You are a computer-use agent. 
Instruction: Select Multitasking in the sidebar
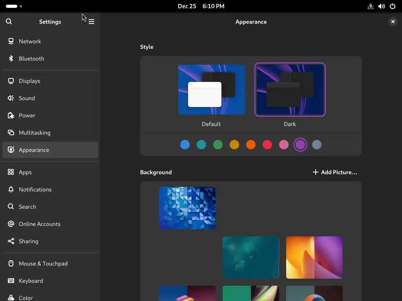coord(50,132)
